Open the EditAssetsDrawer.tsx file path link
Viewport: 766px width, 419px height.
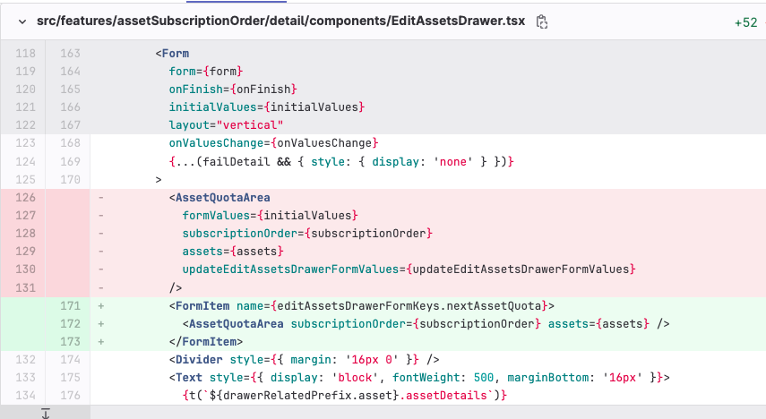(281, 21)
